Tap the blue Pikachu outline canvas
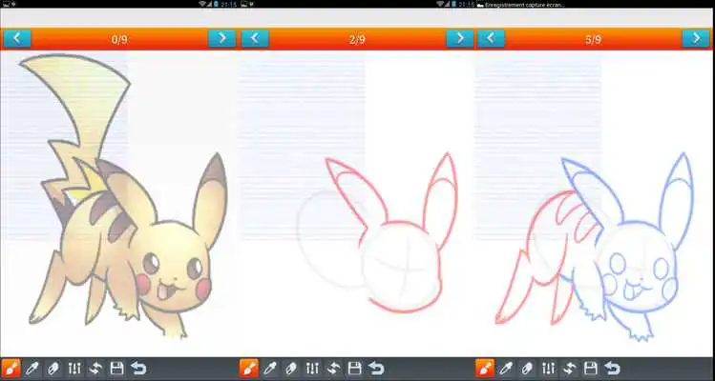The height and width of the screenshot is (381, 715). click(x=595, y=204)
